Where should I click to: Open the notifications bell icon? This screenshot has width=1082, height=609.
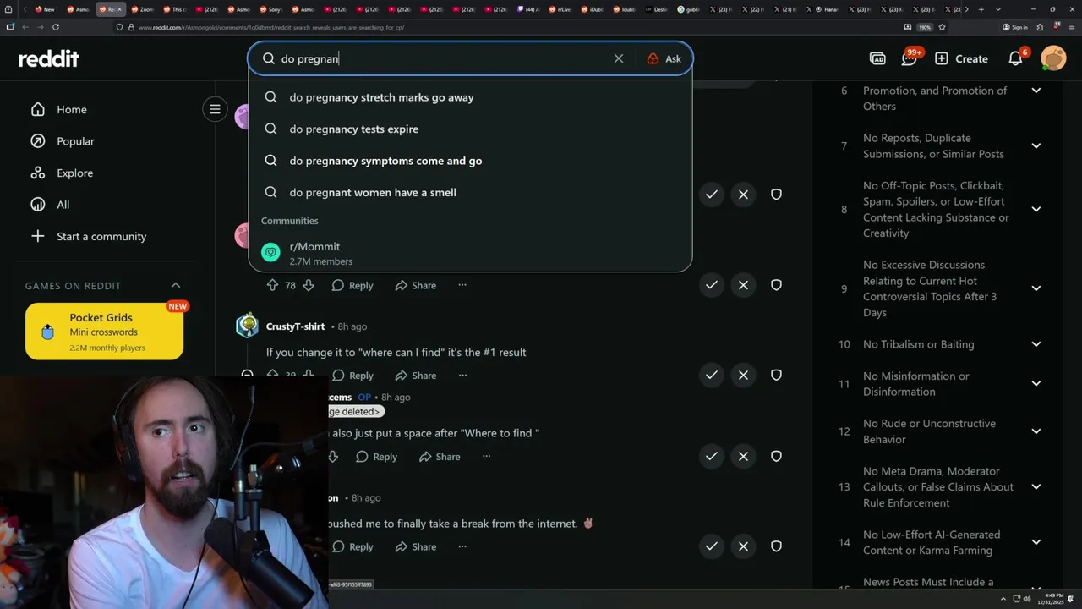(x=1016, y=58)
